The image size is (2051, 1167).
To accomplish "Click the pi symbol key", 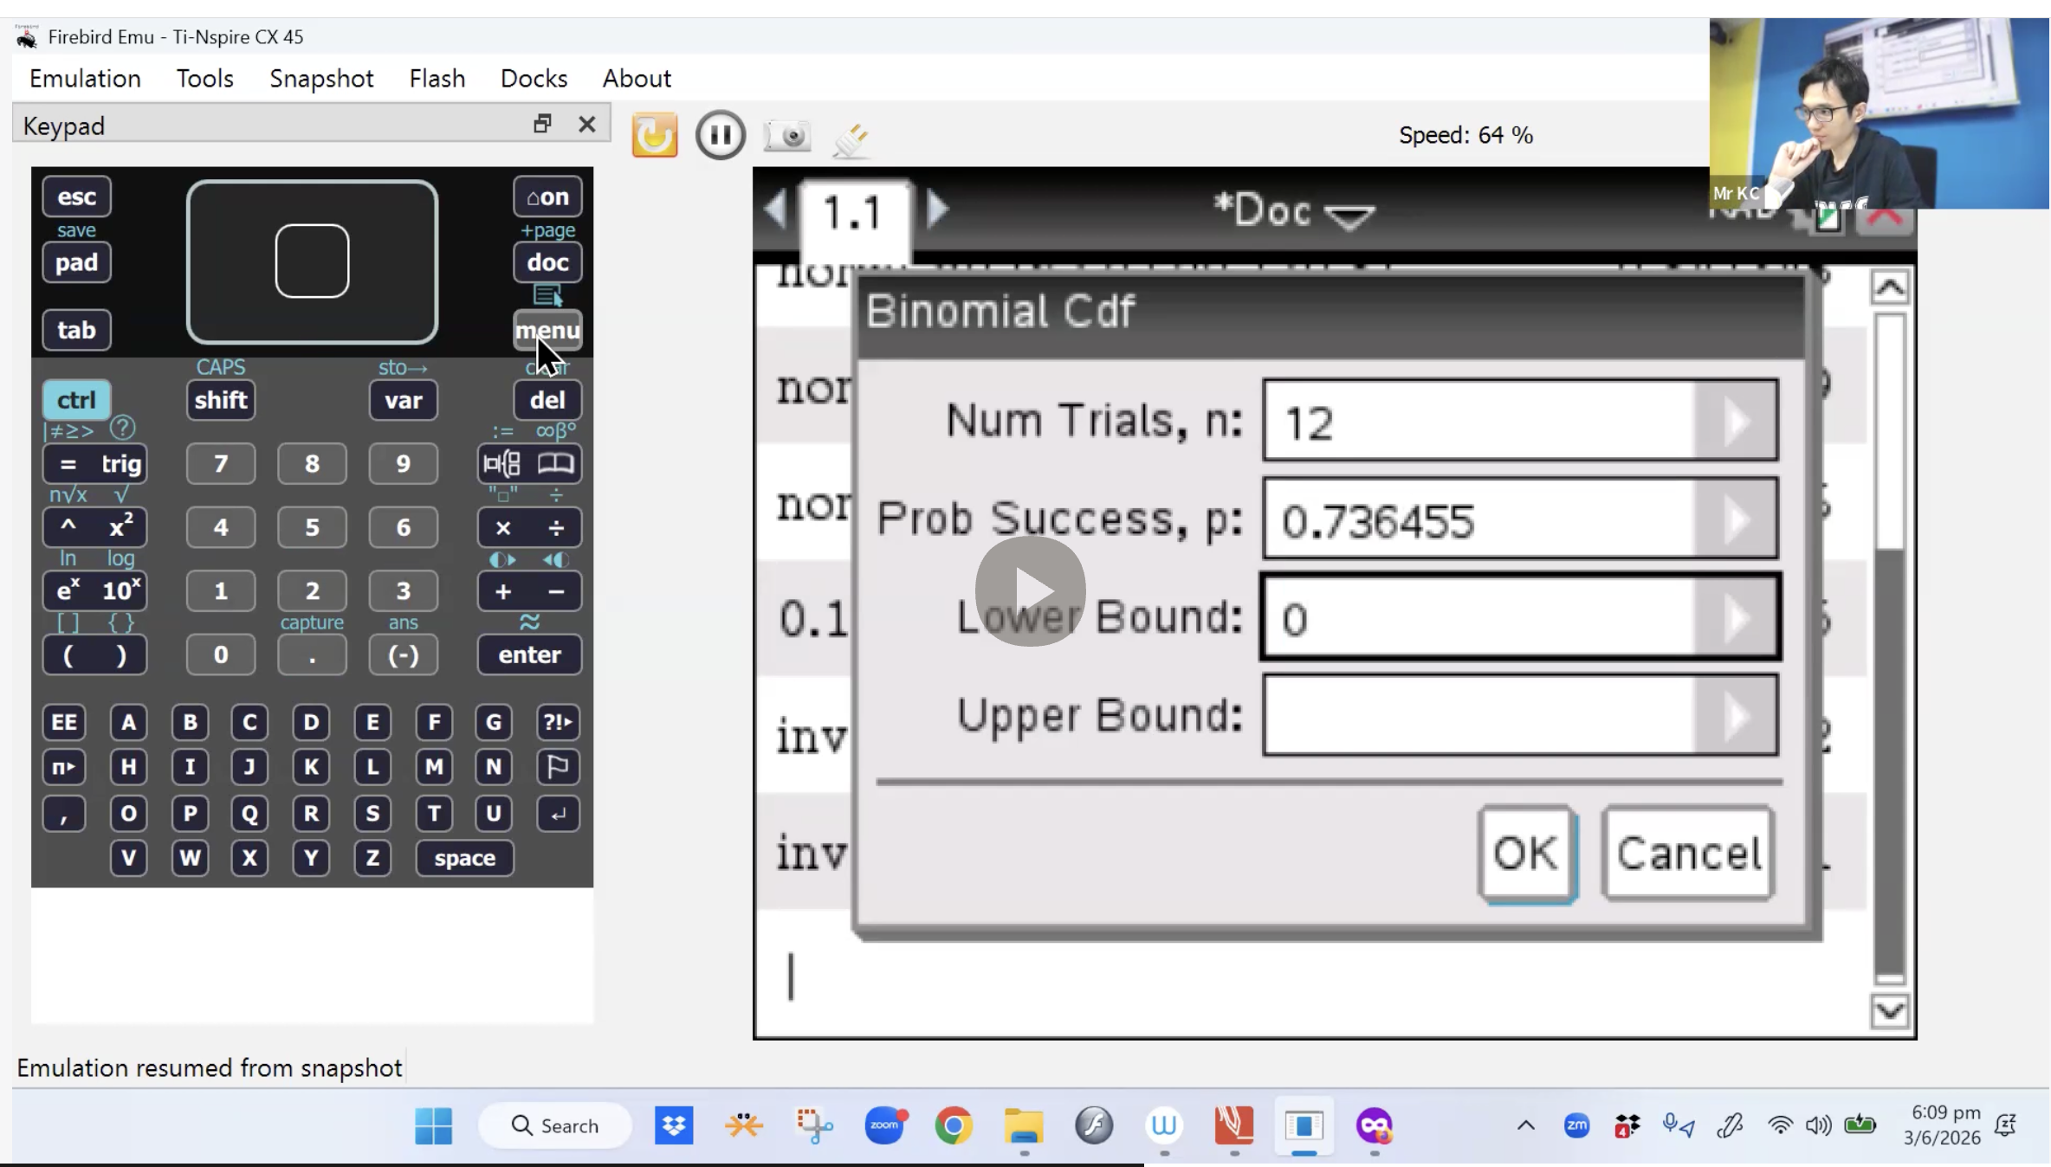I will click(64, 767).
